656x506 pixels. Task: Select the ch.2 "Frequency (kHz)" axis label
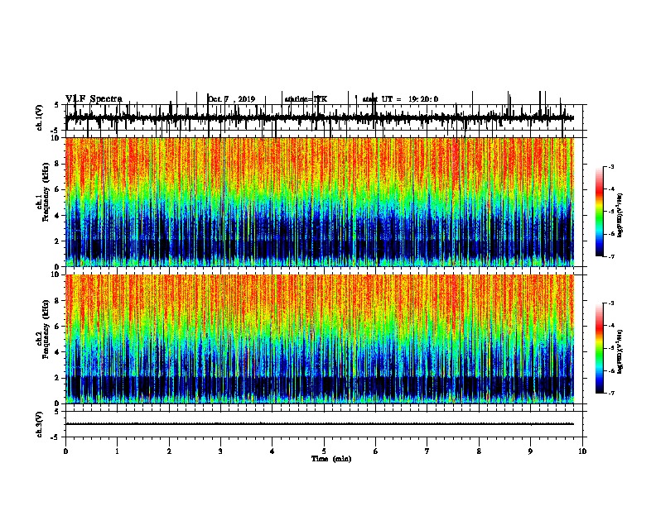coord(46,329)
